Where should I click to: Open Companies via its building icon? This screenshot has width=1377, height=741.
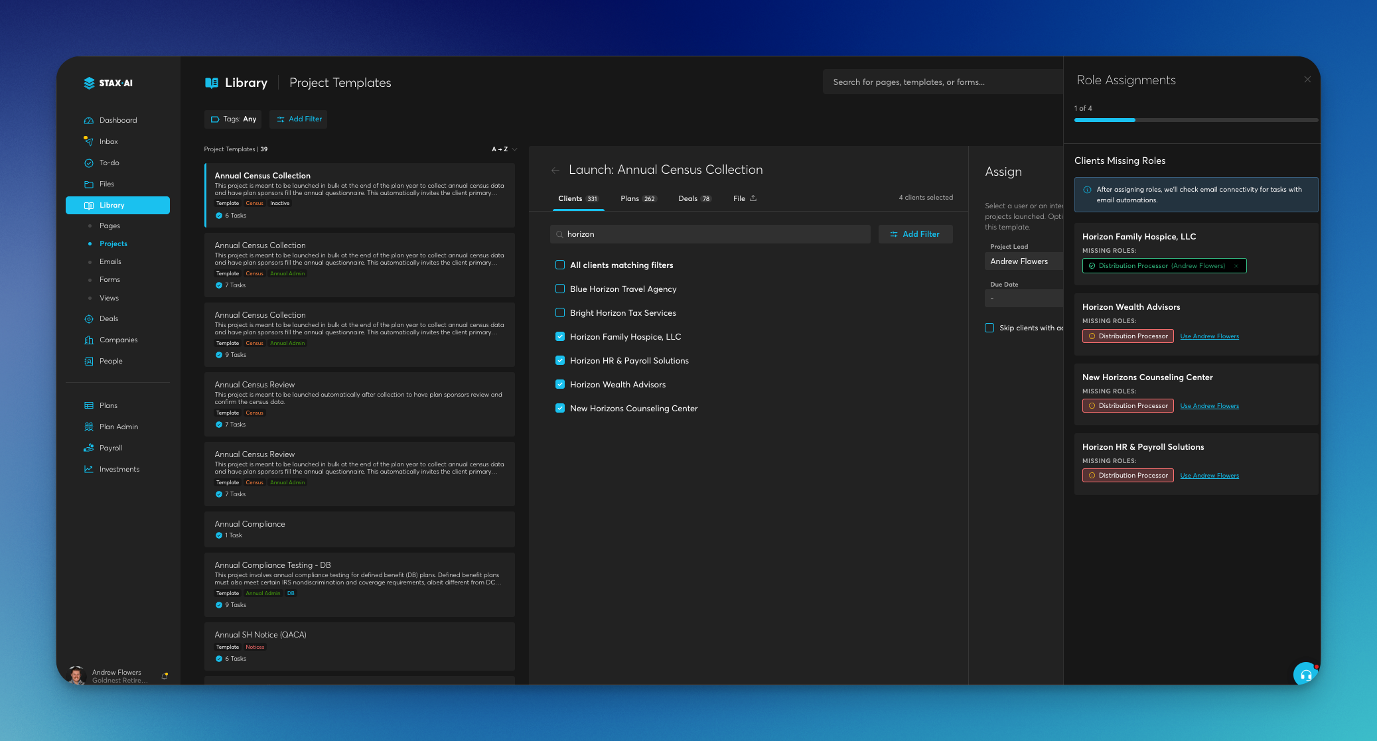click(89, 340)
